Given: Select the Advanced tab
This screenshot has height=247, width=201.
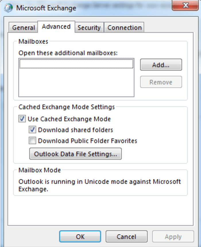Looking at the screenshot, I should pos(56,27).
